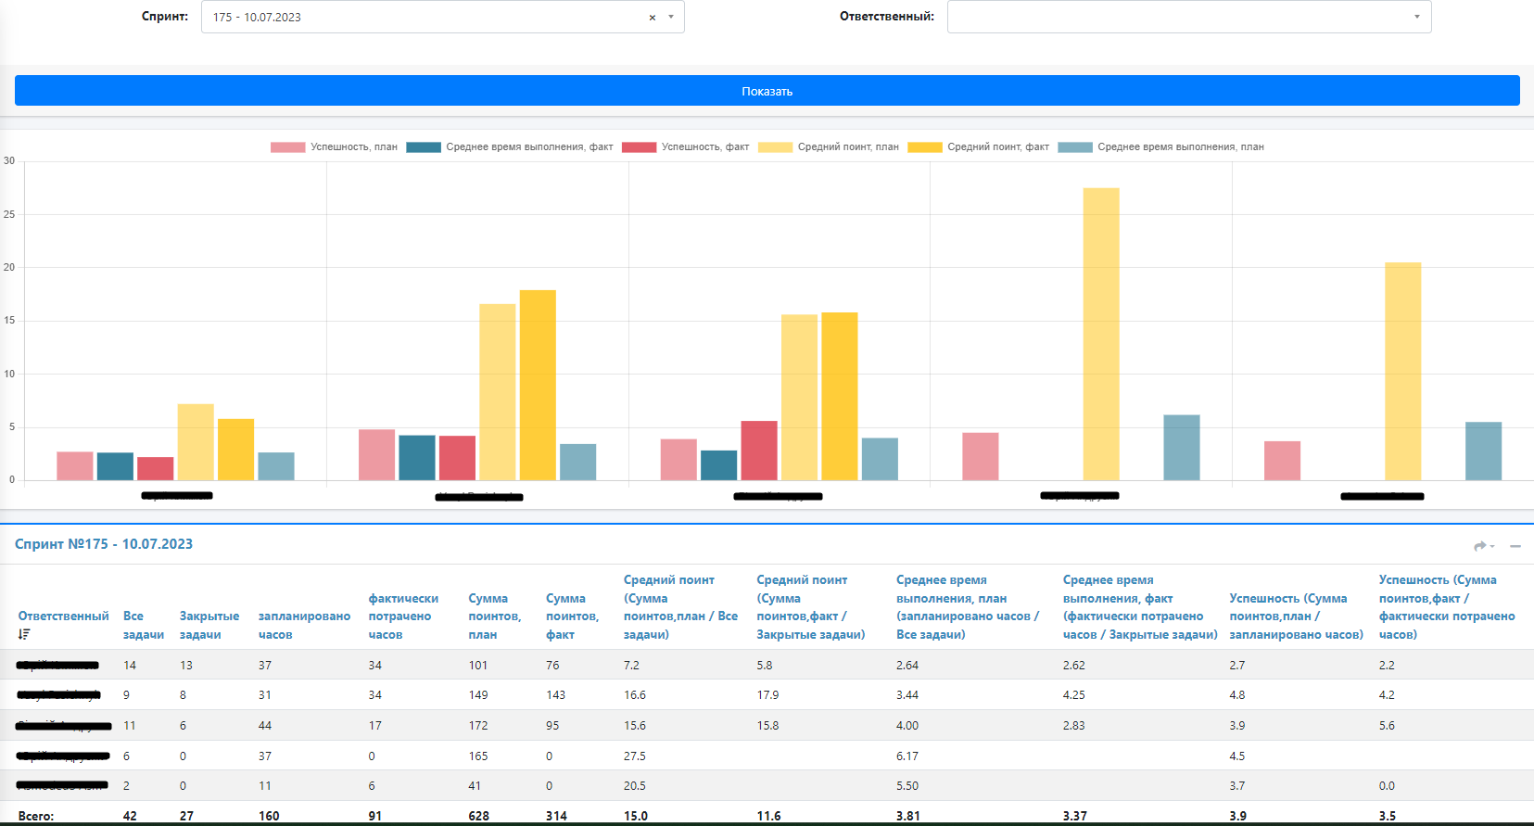
Task: Sort by Закрытые задачи column header
Action: coord(209,625)
